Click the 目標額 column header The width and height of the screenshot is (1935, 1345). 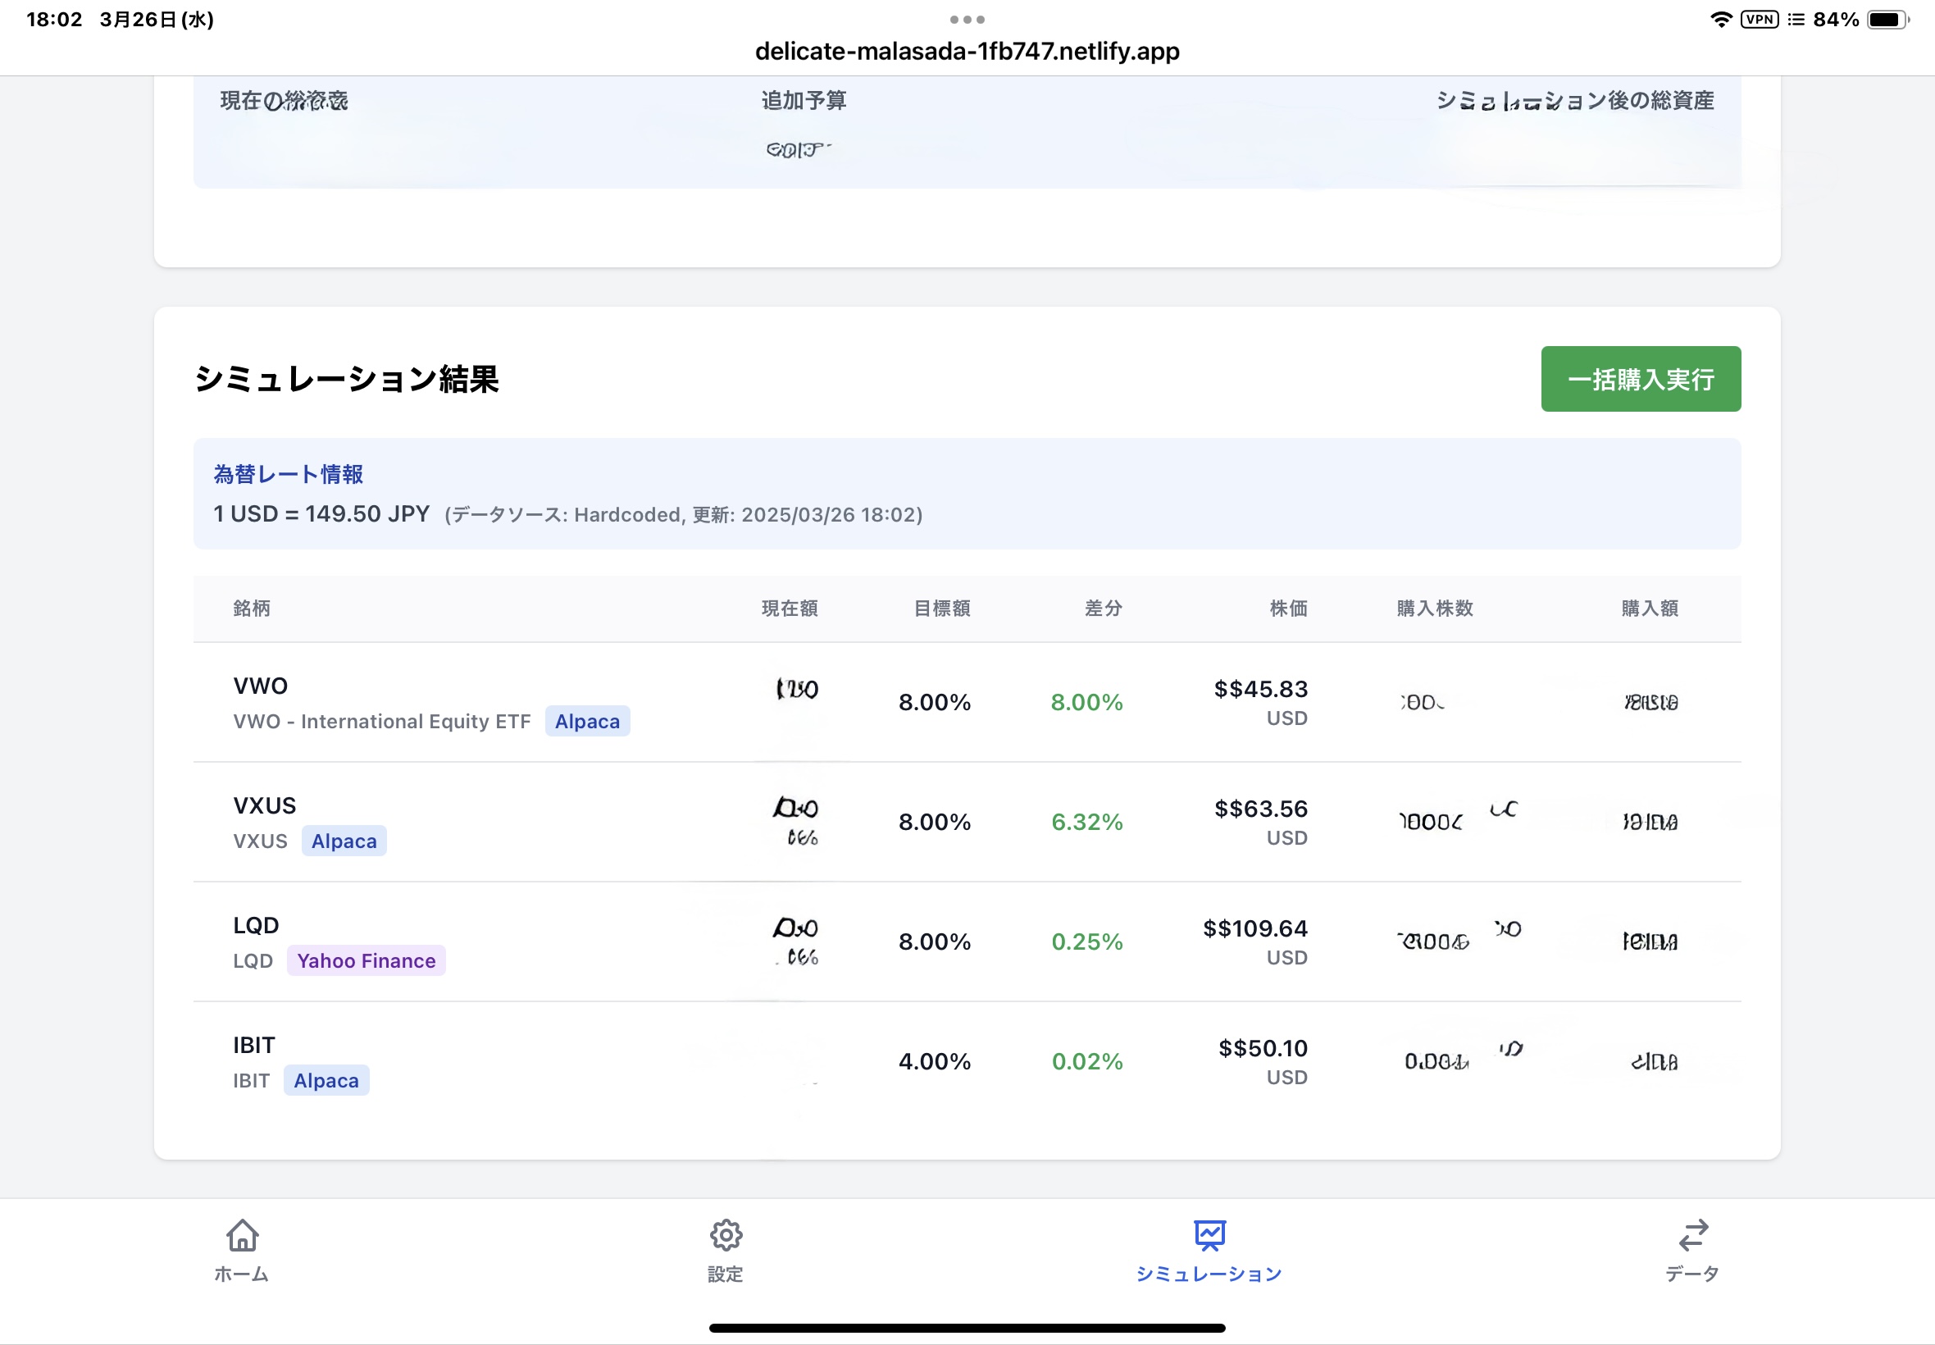[942, 609]
